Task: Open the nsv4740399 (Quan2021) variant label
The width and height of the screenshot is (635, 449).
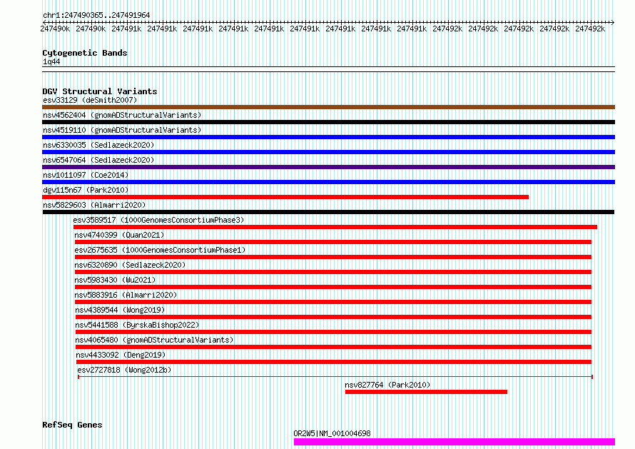Action: 119,235
